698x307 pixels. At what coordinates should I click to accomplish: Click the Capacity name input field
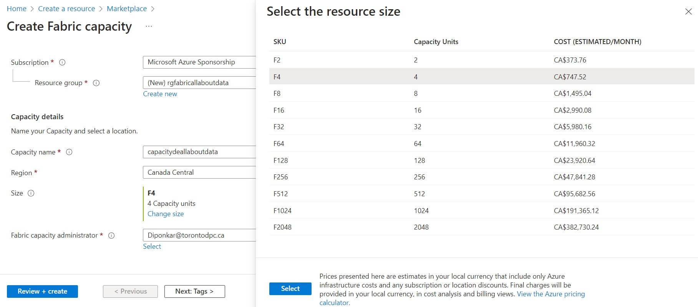pyautogui.click(x=199, y=152)
